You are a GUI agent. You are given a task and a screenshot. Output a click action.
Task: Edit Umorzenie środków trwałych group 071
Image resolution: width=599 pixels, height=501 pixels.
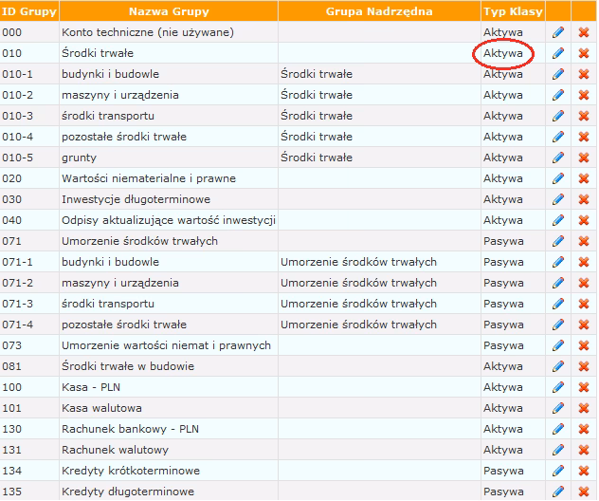coord(558,241)
